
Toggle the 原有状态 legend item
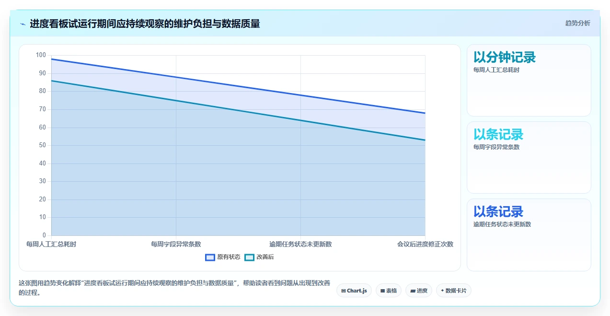tap(223, 257)
